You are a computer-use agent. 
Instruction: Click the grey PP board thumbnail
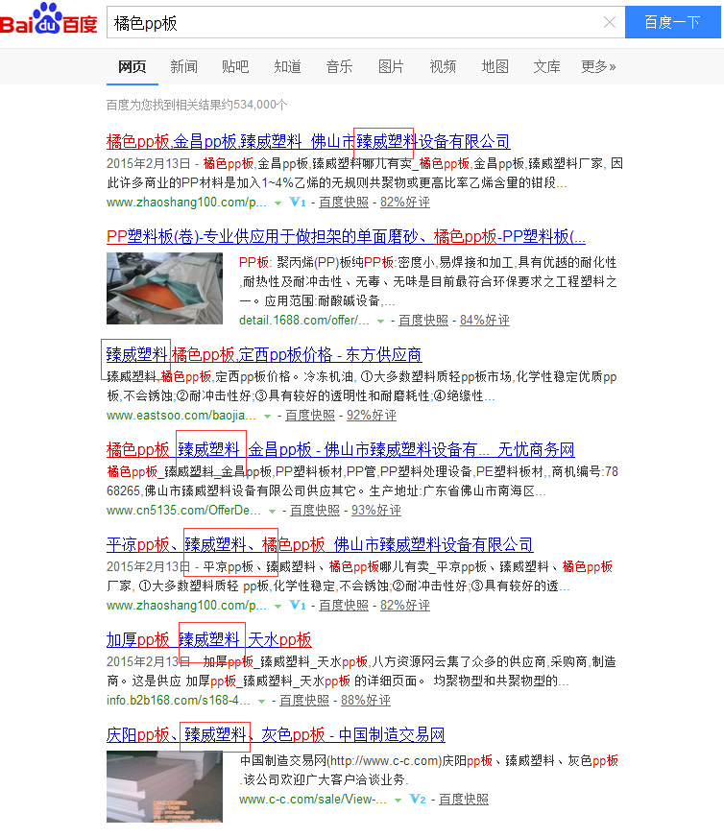[164, 787]
